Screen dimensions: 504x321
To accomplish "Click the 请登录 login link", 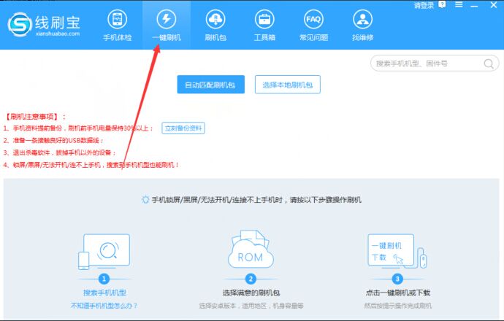I will pyautogui.click(x=424, y=6).
